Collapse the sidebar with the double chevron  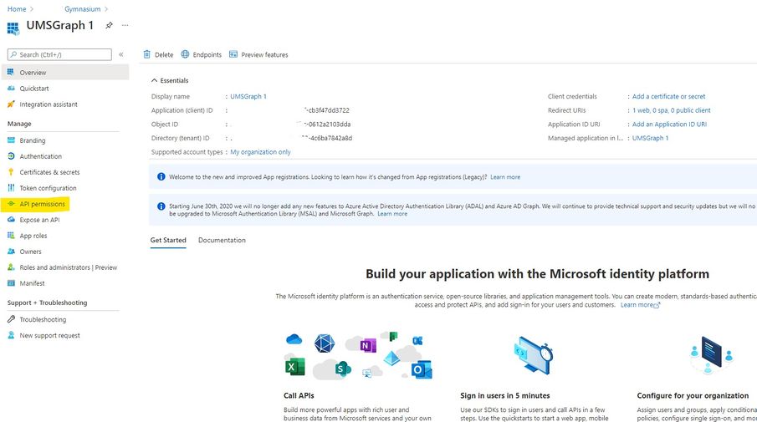[x=121, y=54]
